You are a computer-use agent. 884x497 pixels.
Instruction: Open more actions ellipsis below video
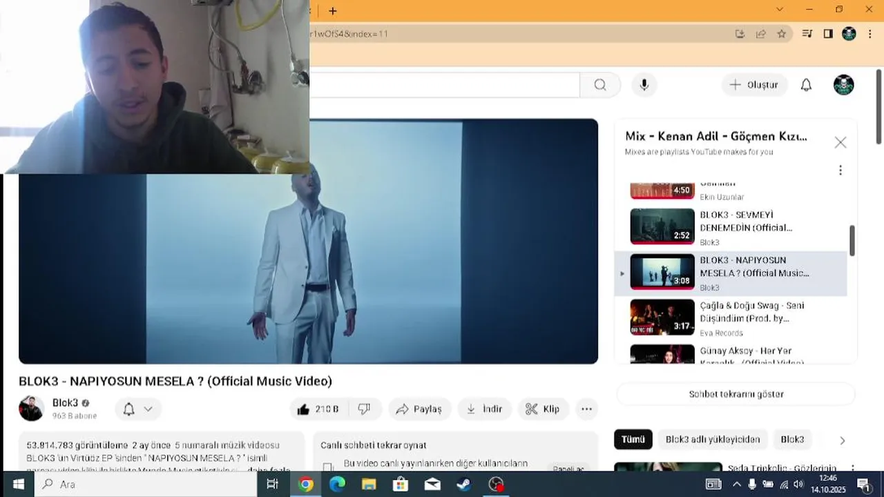[586, 409]
